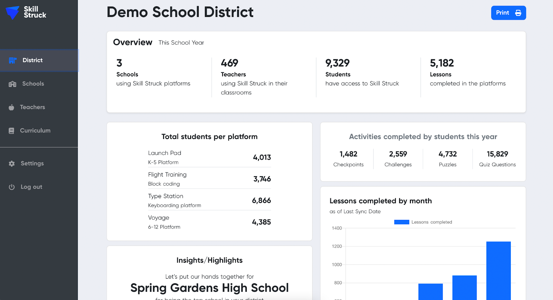
Task: Select Log out in sidebar
Action: coord(39,187)
